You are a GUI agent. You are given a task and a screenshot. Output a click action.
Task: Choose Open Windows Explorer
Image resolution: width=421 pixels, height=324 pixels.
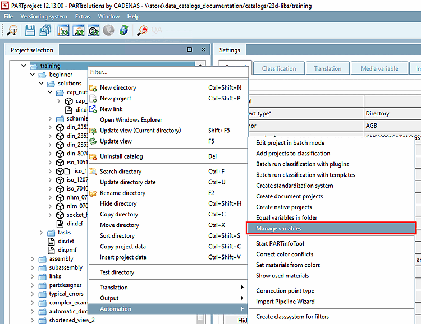pos(168,119)
